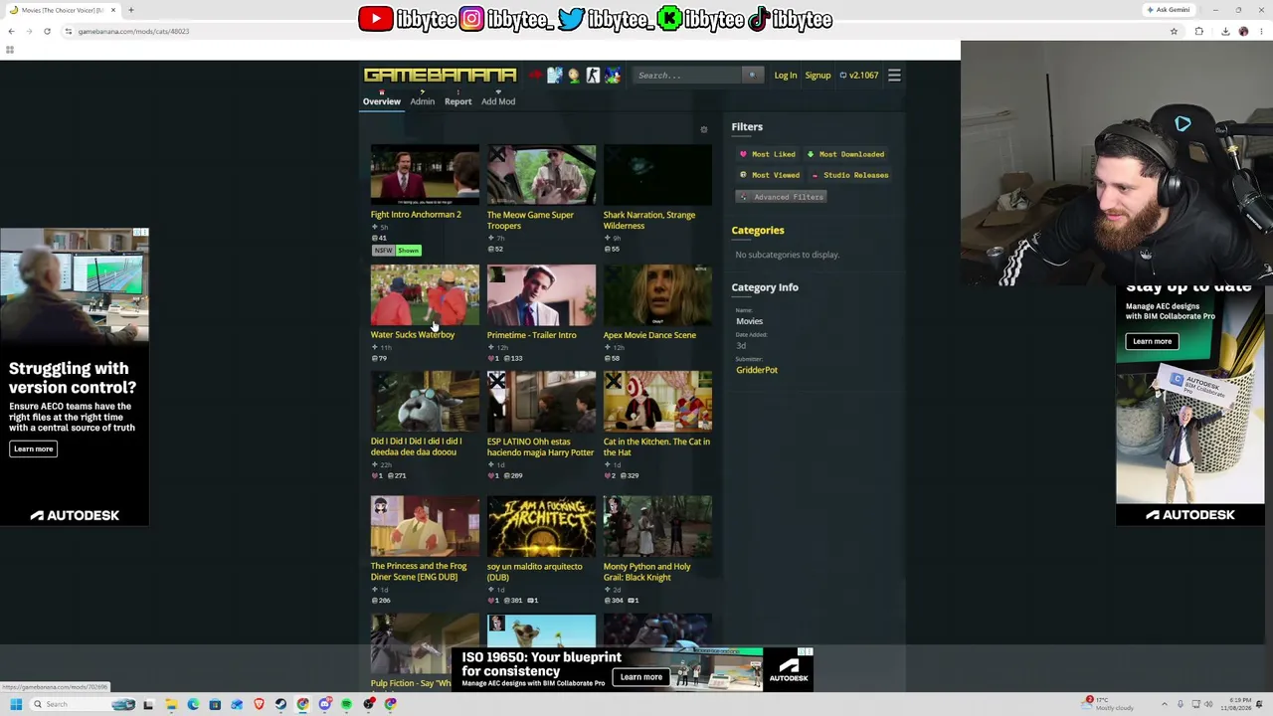This screenshot has height=716, width=1273.
Task: Open the Sonic game shortcut icon
Action: coord(613,75)
